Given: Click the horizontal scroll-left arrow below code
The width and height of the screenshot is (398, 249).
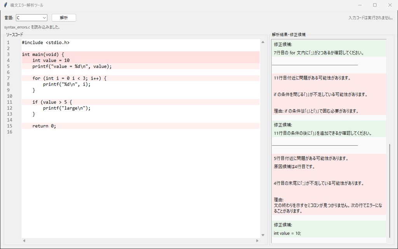Looking at the screenshot, I should coord(24,240).
